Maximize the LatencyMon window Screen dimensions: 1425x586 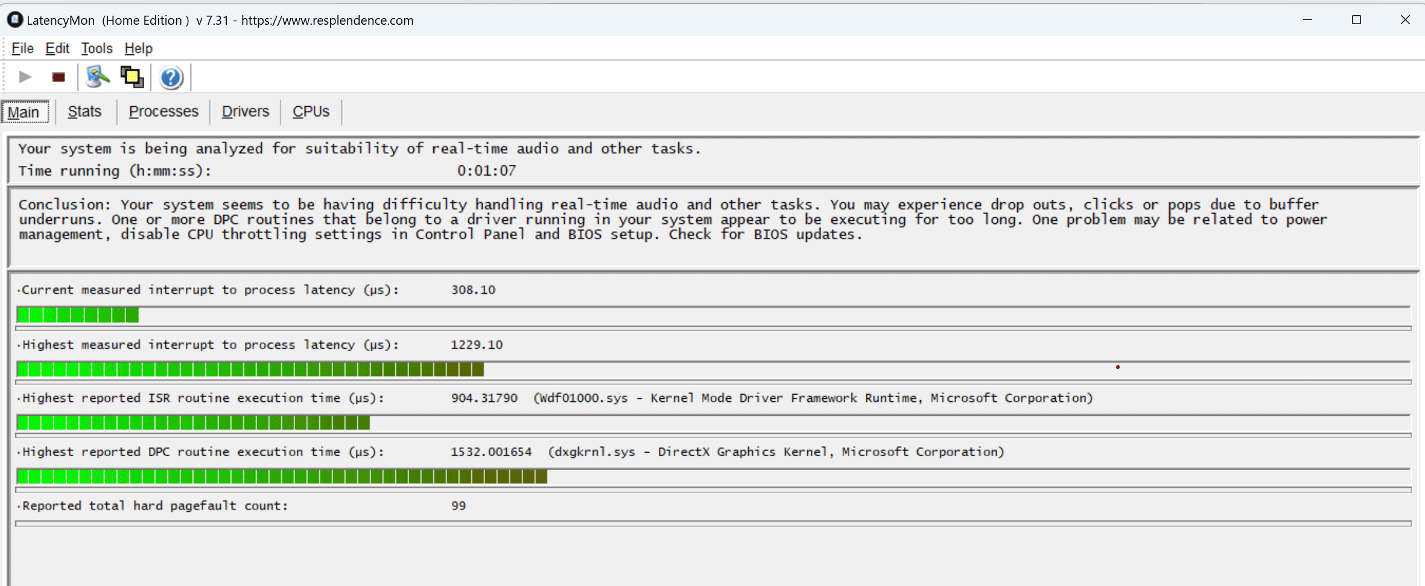[x=1356, y=20]
